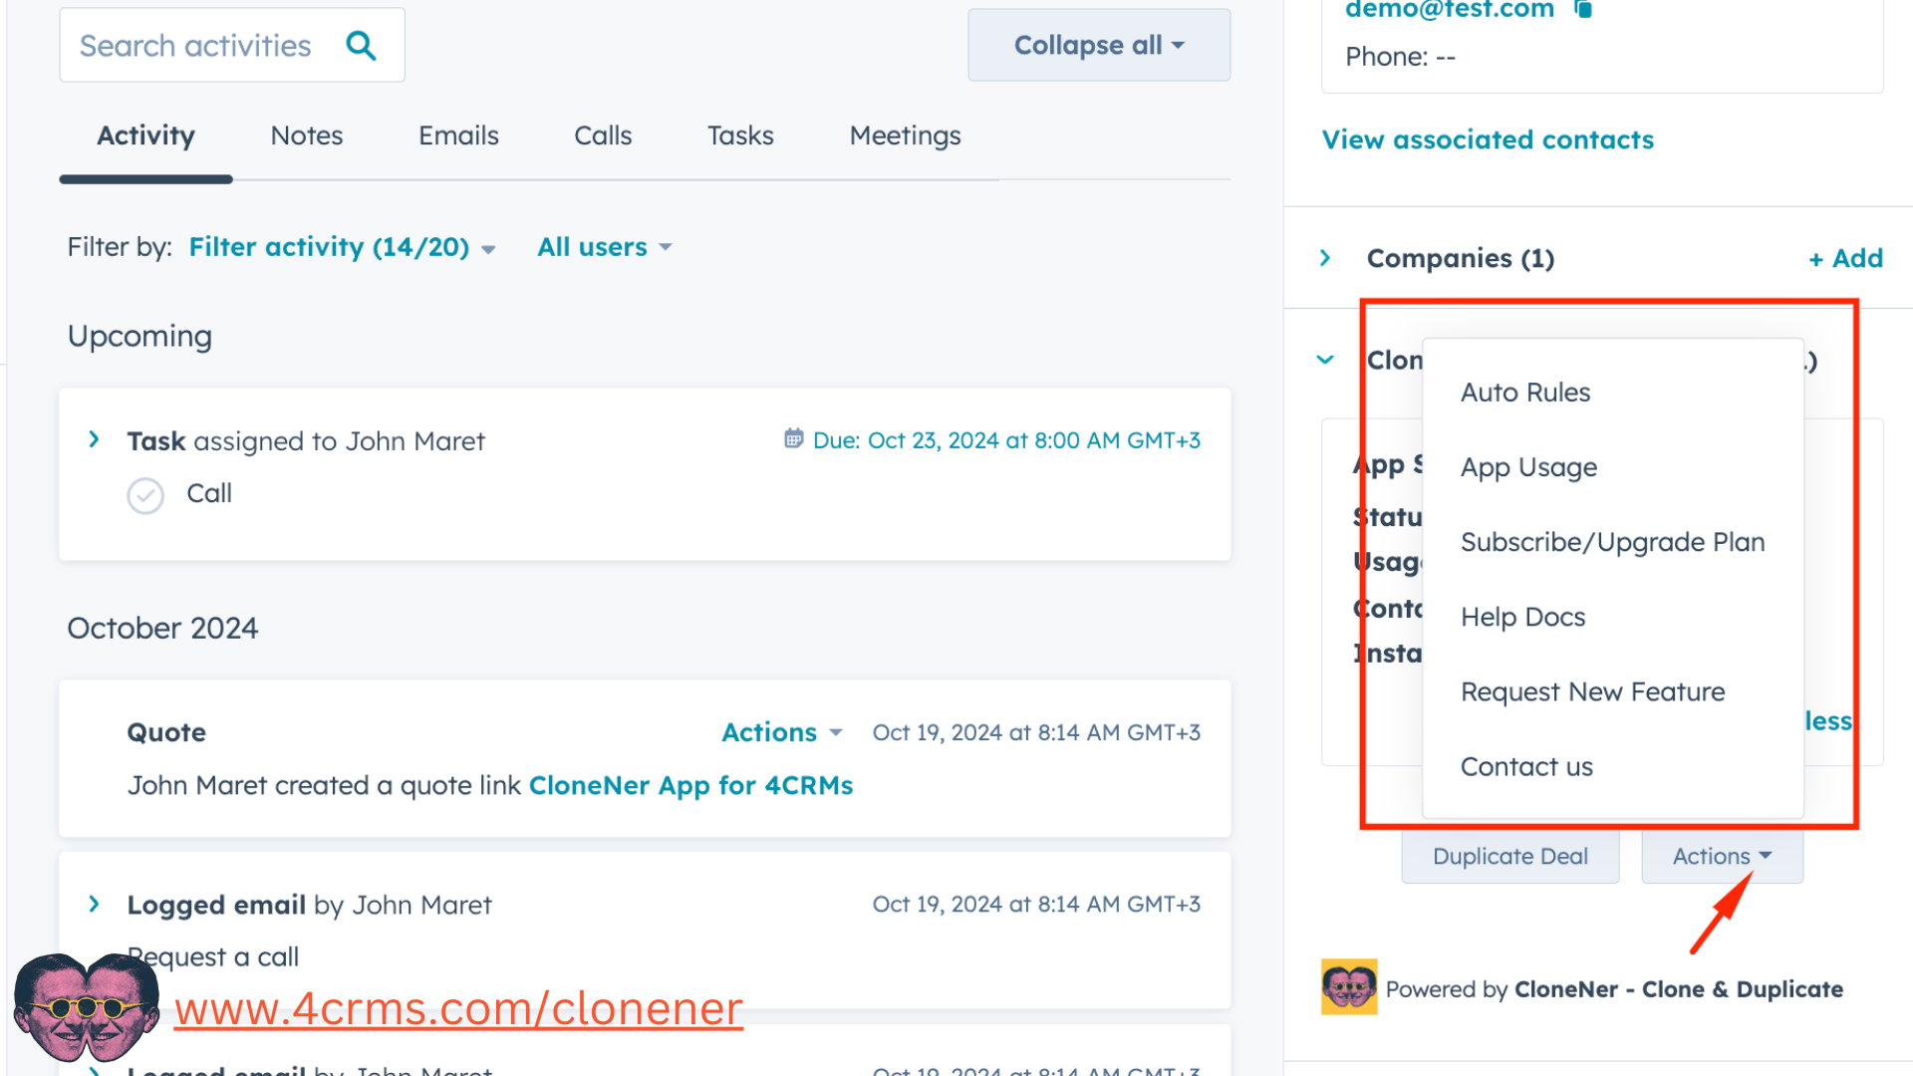Collapse the CloneNer card section chevron
The height and width of the screenshot is (1076, 1913).
(1325, 360)
